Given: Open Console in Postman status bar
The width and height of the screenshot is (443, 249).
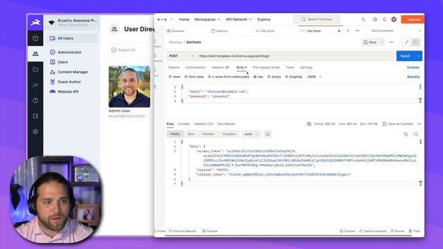Looking at the screenshot, I should click(x=210, y=231).
